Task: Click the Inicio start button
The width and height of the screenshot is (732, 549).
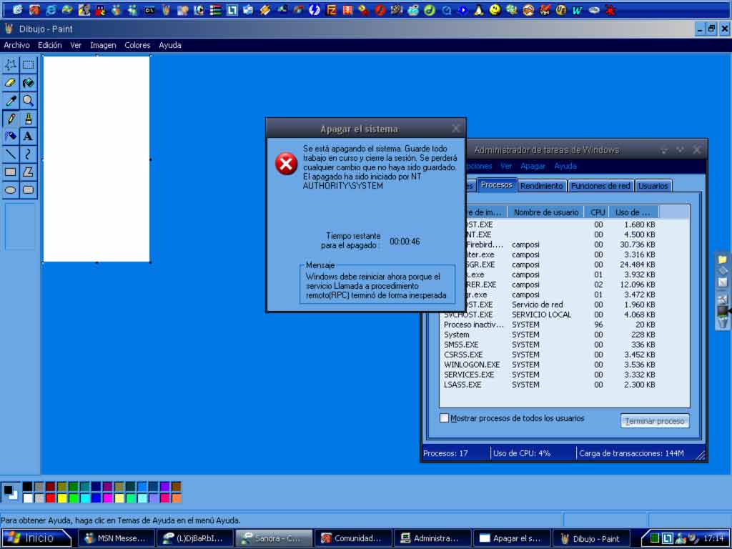Action: coord(37,538)
